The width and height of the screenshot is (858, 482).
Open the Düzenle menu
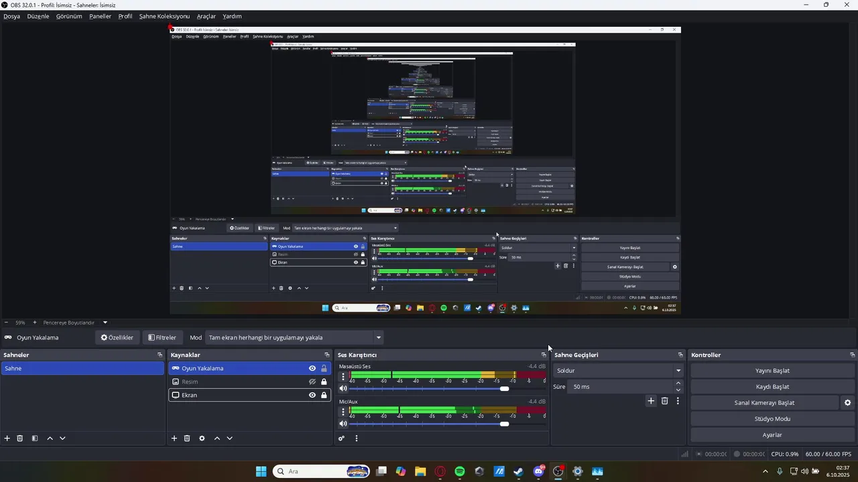38,16
